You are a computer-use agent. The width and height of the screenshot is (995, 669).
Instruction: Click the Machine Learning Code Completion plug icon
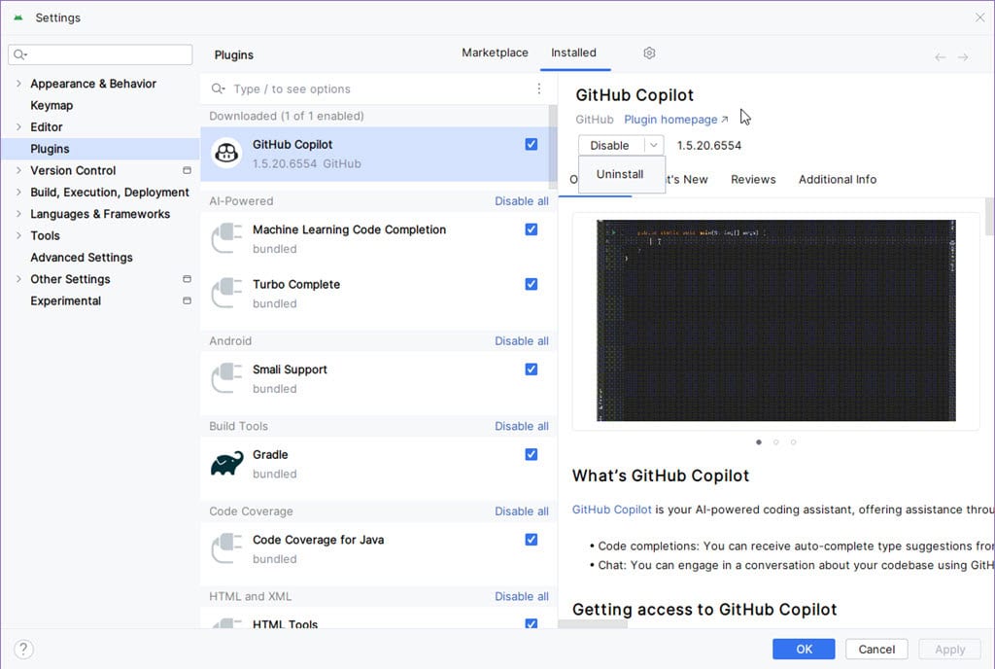click(226, 238)
